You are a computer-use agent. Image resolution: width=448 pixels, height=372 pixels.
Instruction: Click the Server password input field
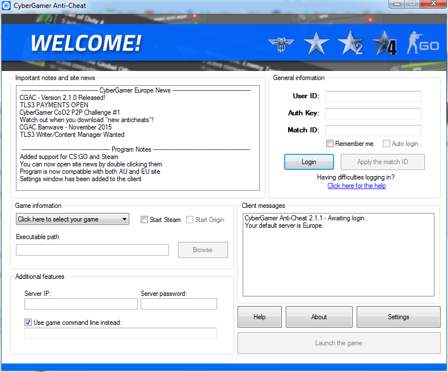pos(179,304)
